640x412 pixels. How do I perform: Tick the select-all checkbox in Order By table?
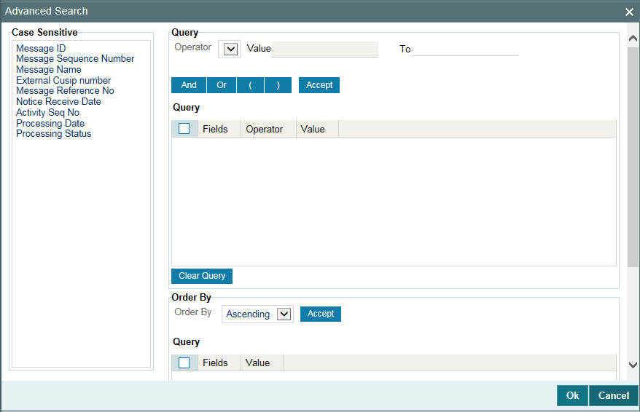[184, 363]
